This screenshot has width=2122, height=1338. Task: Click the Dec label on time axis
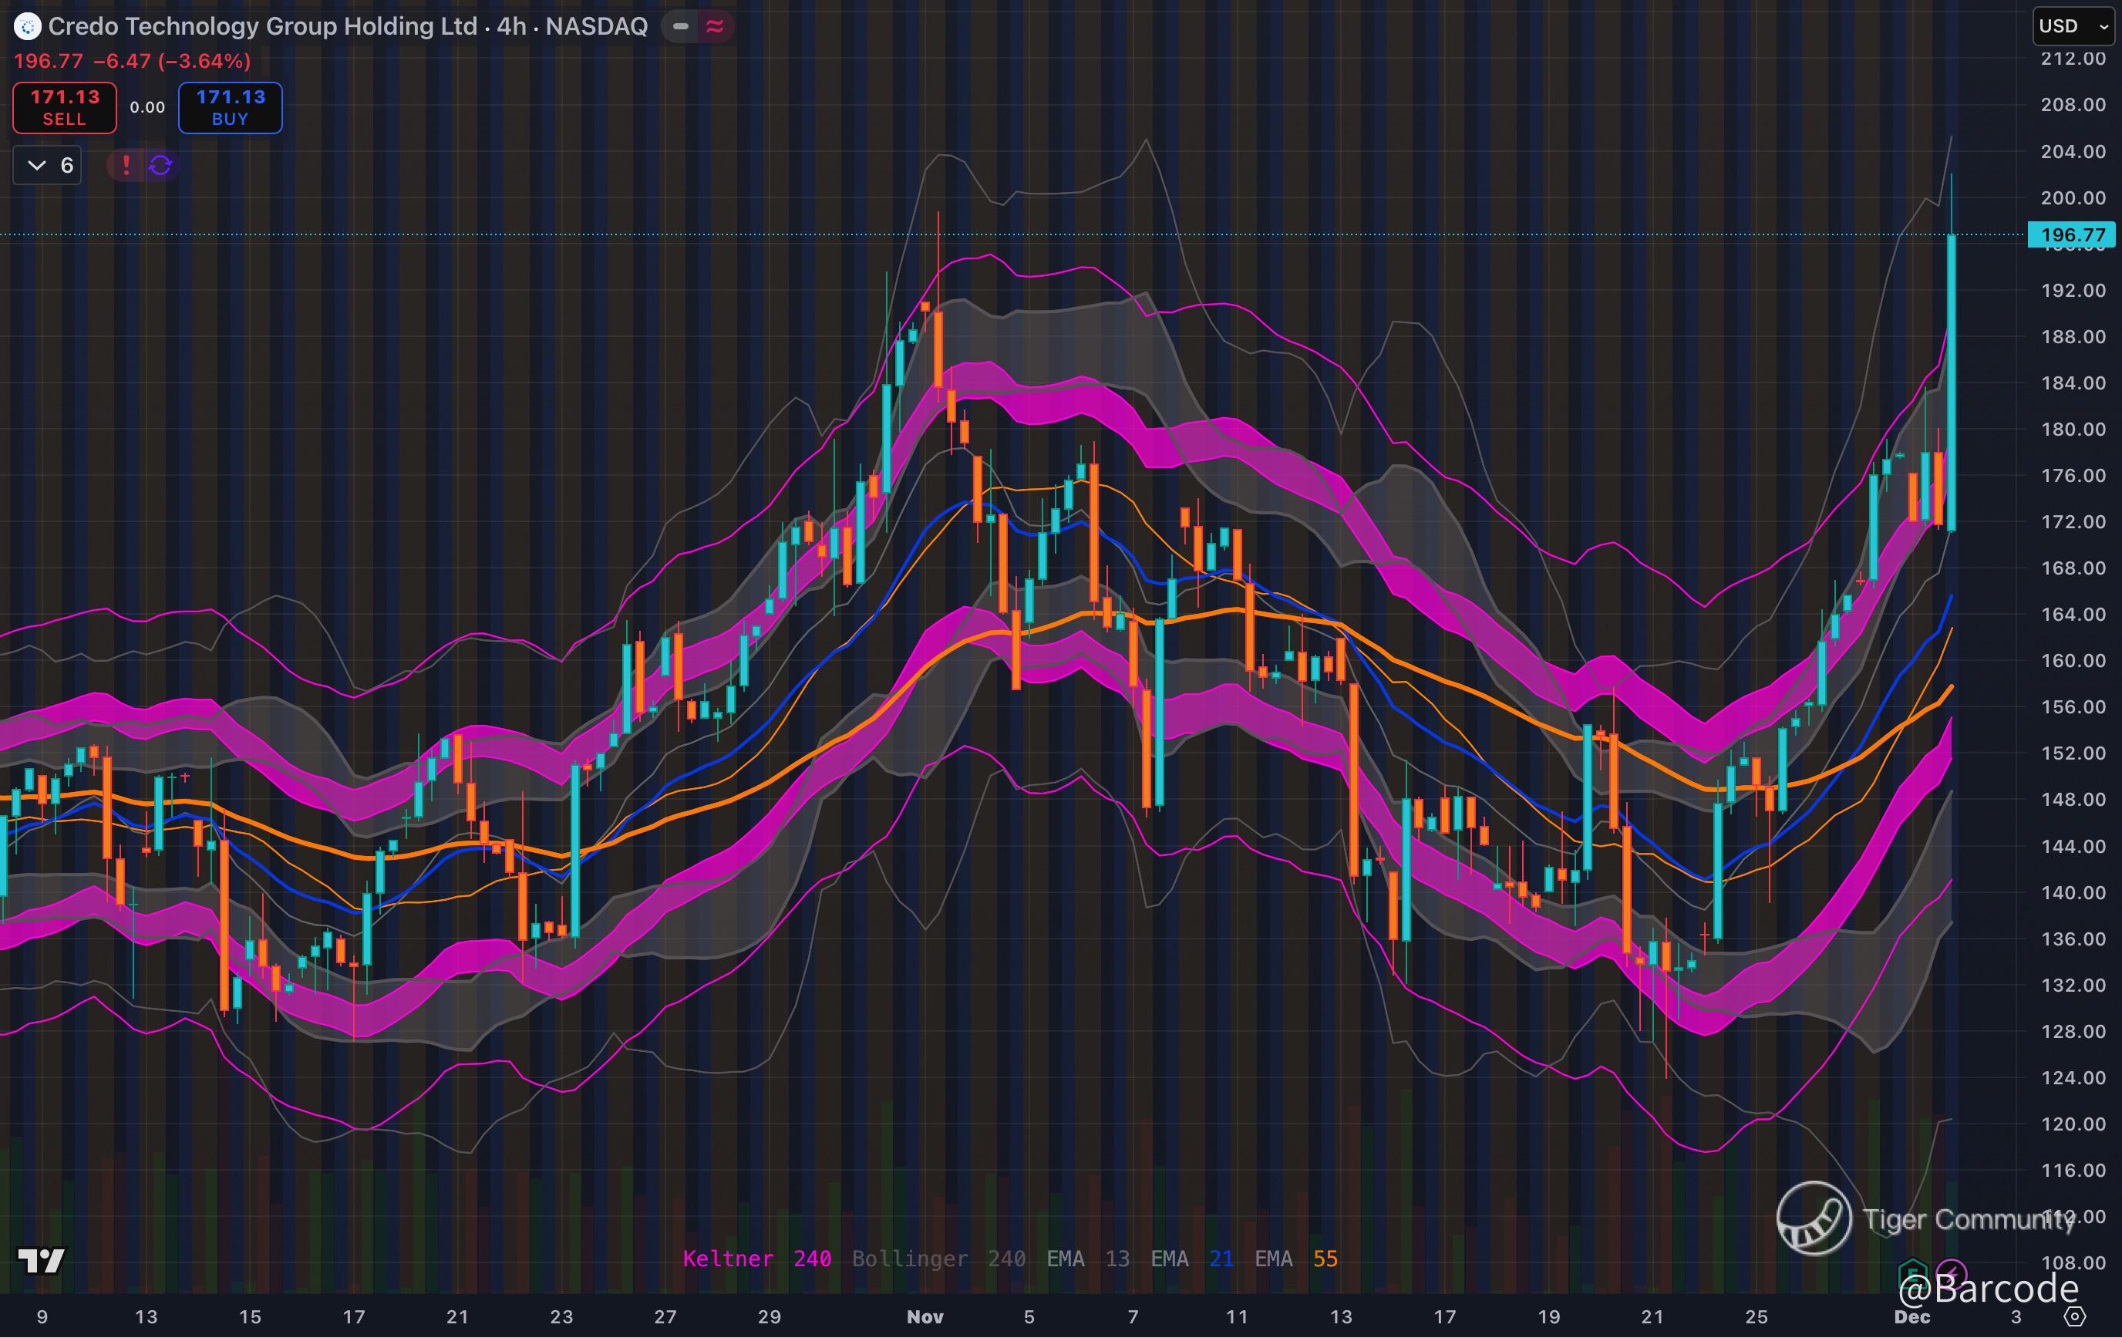tap(1911, 1317)
